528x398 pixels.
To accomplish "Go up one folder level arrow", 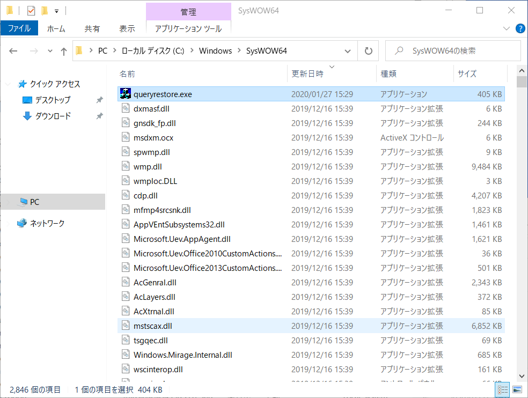I will [64, 51].
